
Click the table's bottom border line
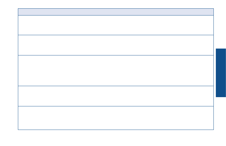point(116,130)
